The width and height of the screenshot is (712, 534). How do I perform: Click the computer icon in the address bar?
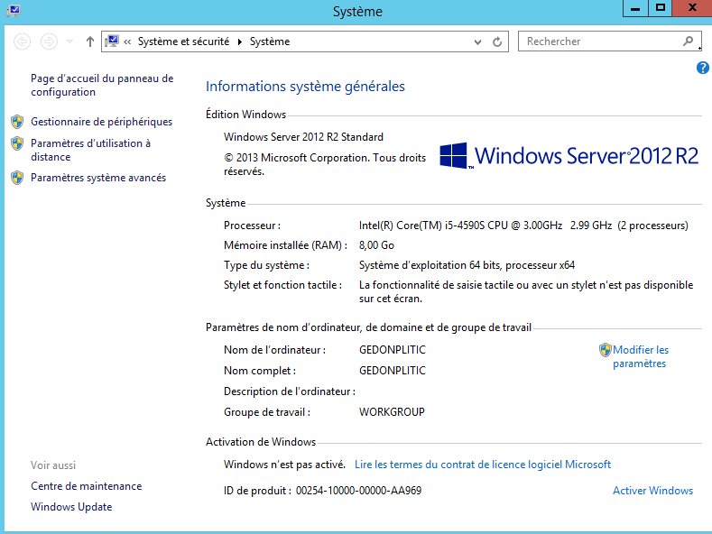coord(112,41)
